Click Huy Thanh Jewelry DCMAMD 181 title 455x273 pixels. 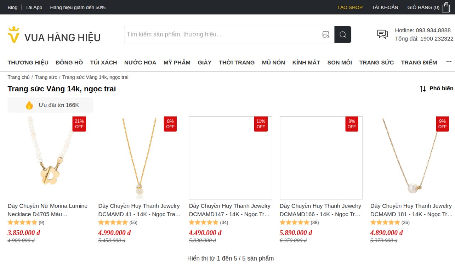411,210
